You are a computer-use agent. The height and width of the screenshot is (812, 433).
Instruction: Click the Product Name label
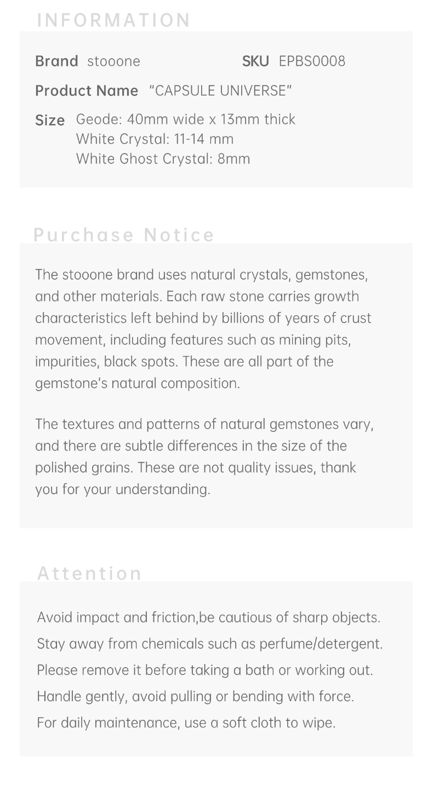coord(87,91)
